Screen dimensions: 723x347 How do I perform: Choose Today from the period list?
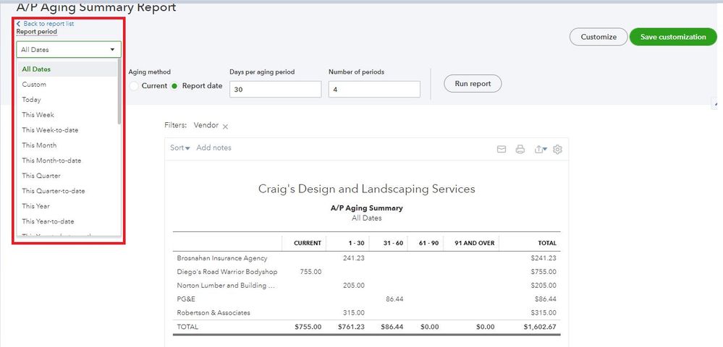pyautogui.click(x=31, y=100)
